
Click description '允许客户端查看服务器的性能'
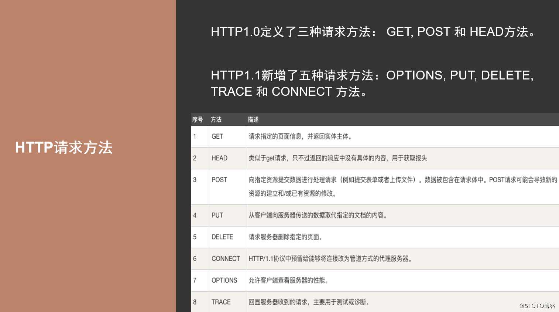click(289, 281)
